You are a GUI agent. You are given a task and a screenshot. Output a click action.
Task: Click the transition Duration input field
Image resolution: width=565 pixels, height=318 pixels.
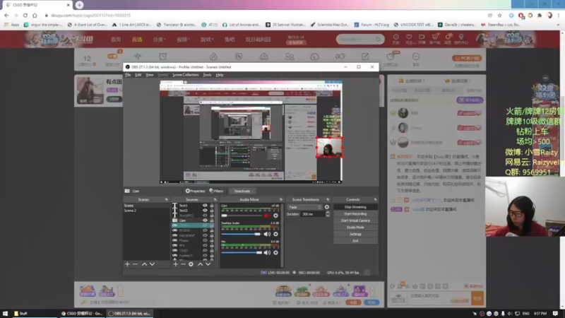[312, 214]
